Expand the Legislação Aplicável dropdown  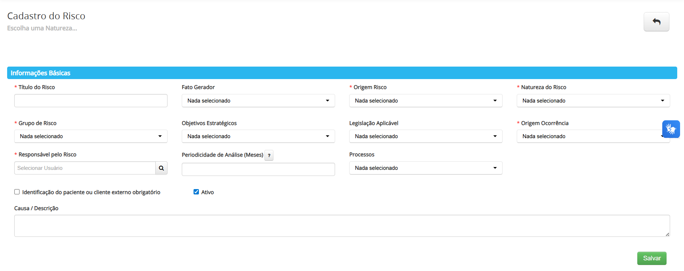[426, 136]
